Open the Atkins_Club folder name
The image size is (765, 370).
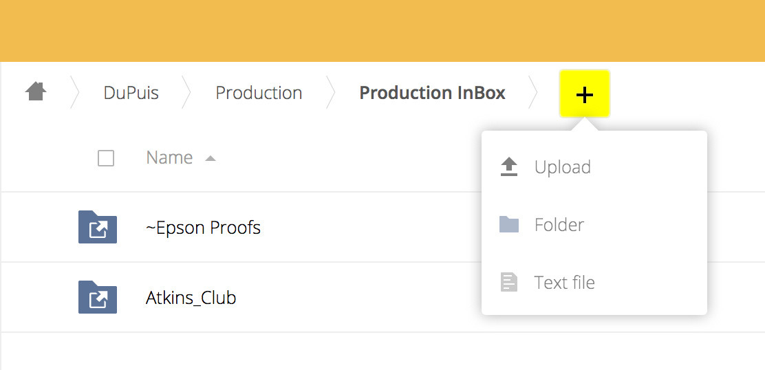(191, 298)
